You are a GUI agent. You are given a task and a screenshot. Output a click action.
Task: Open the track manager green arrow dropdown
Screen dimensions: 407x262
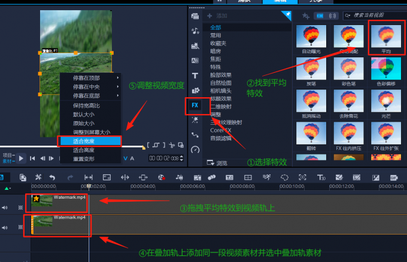click(x=8, y=188)
